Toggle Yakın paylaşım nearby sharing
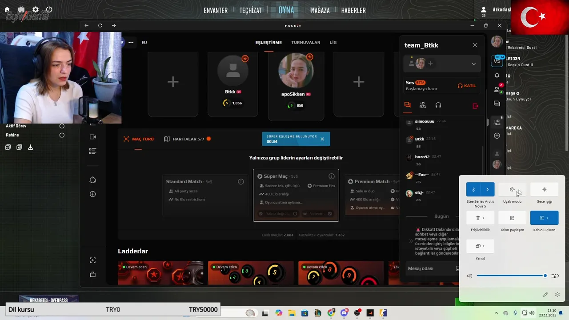Image resolution: width=569 pixels, height=320 pixels. [512, 218]
